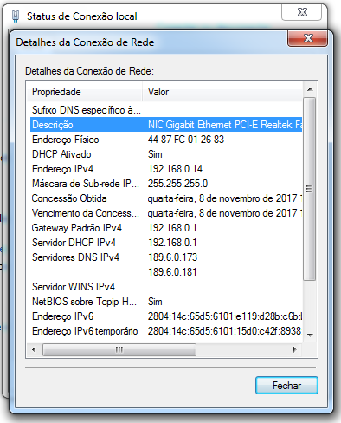Click the IP value 192.168.0.14
Viewport: 341px width, 423px height.
175,169
